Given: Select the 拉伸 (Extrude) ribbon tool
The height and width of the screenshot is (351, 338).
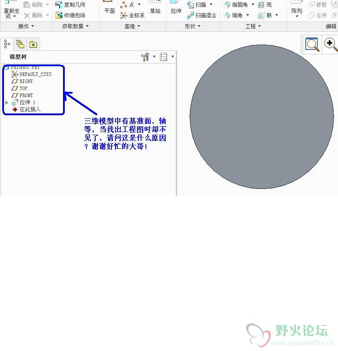Looking at the screenshot, I should point(176,8).
